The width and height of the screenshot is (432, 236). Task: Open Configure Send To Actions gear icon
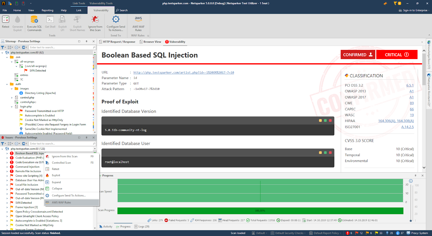pos(116,20)
